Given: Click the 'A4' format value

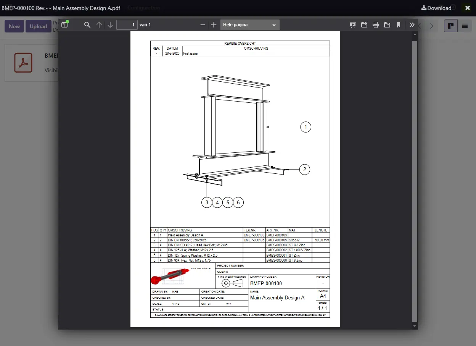Looking at the screenshot, I should [323, 296].
